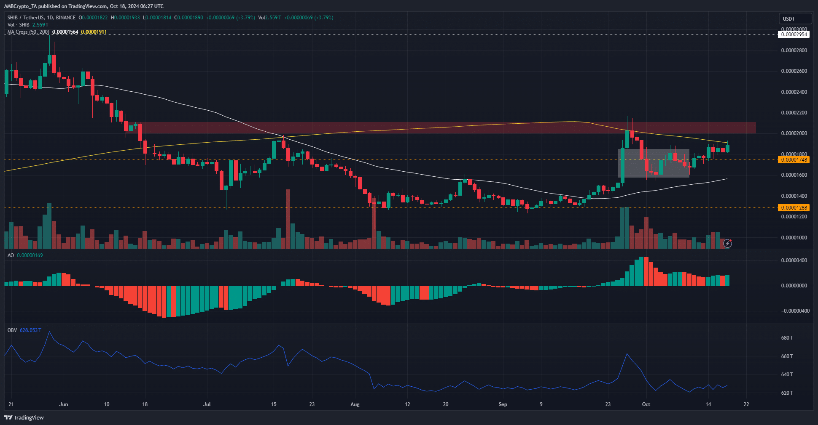Click the 50 MA value 0.00001564

65,32
